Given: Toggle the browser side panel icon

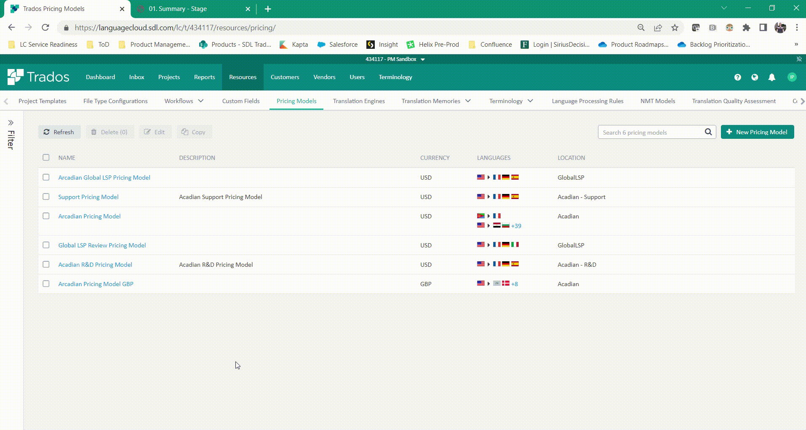Looking at the screenshot, I should pyautogui.click(x=763, y=28).
